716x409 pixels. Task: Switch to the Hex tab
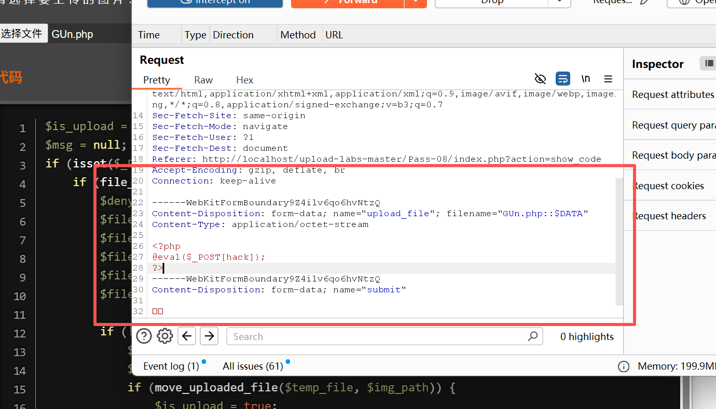pos(245,80)
